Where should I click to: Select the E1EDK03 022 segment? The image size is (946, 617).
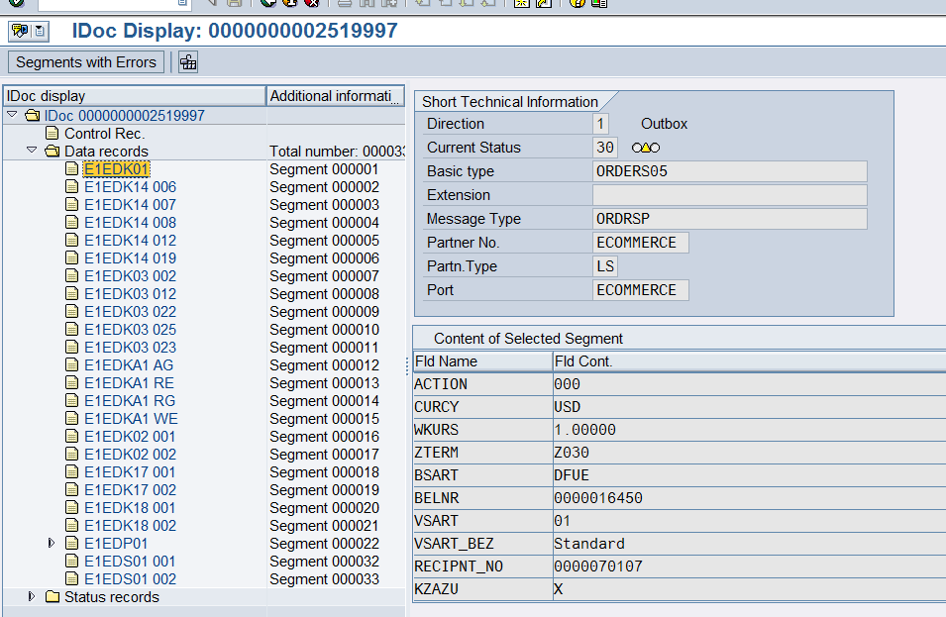coord(130,312)
